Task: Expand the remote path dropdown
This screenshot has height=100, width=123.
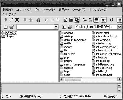Action: [x=120, y=27]
